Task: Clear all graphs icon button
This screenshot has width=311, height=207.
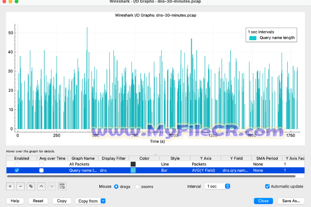Action: 62,186
